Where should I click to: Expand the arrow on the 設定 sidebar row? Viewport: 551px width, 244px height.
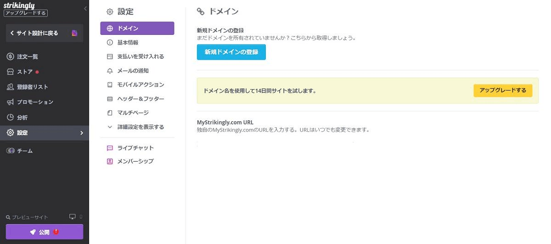click(82, 133)
